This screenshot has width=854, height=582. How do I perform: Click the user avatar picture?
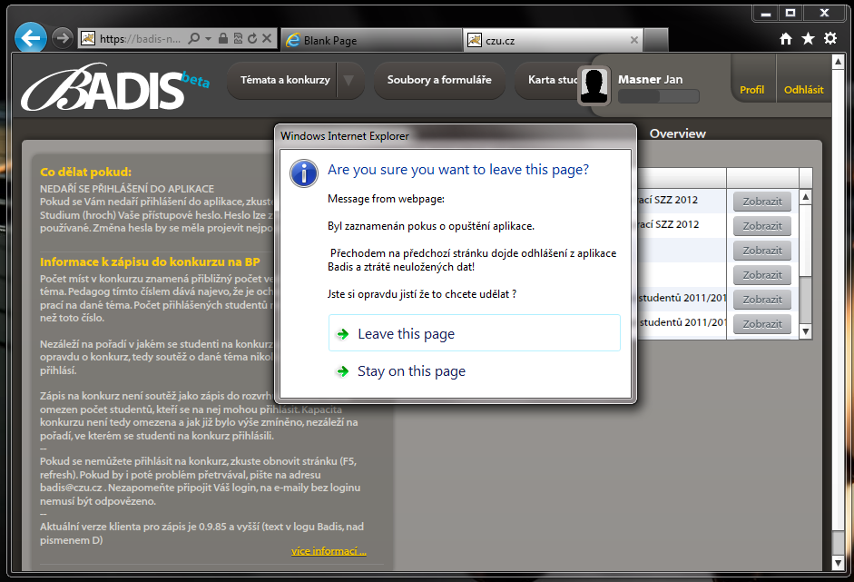pos(595,87)
